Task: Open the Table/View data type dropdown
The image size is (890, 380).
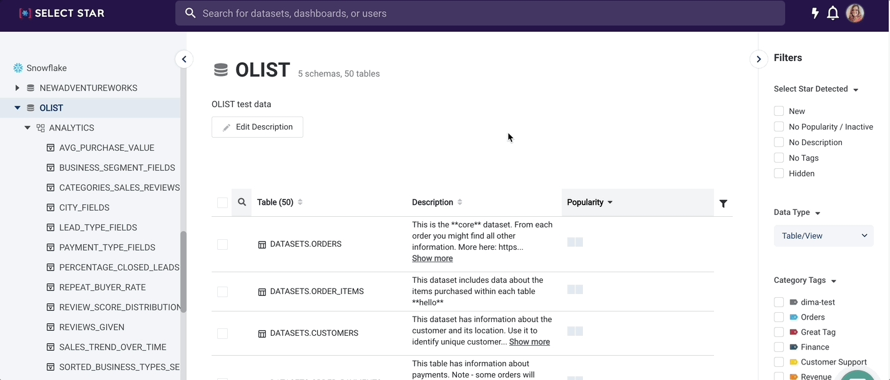Action: point(823,235)
